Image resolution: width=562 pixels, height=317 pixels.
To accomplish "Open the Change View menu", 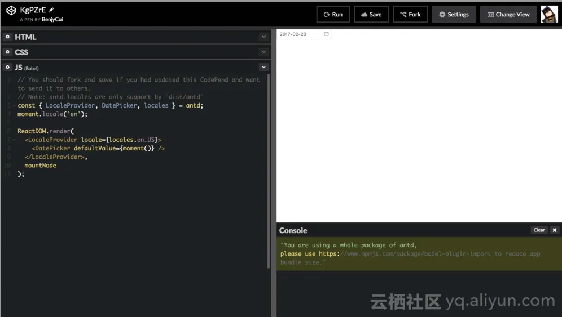I will 508,15.
